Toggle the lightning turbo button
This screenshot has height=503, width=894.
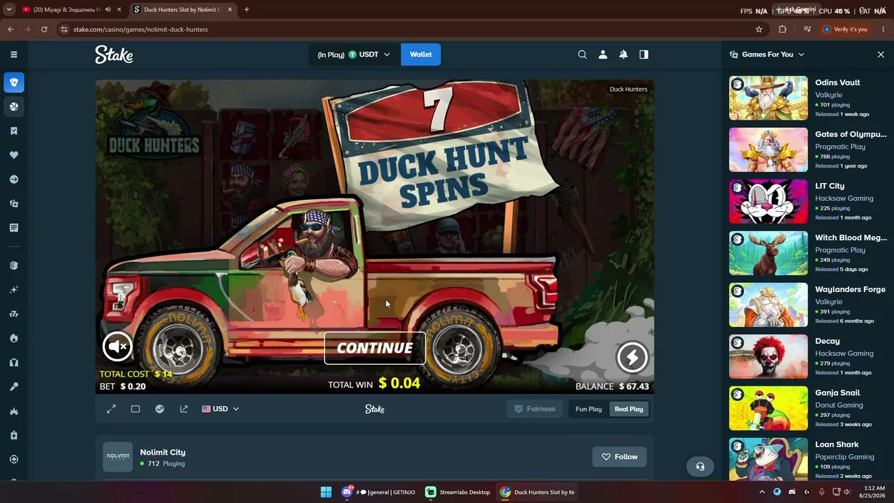point(632,358)
